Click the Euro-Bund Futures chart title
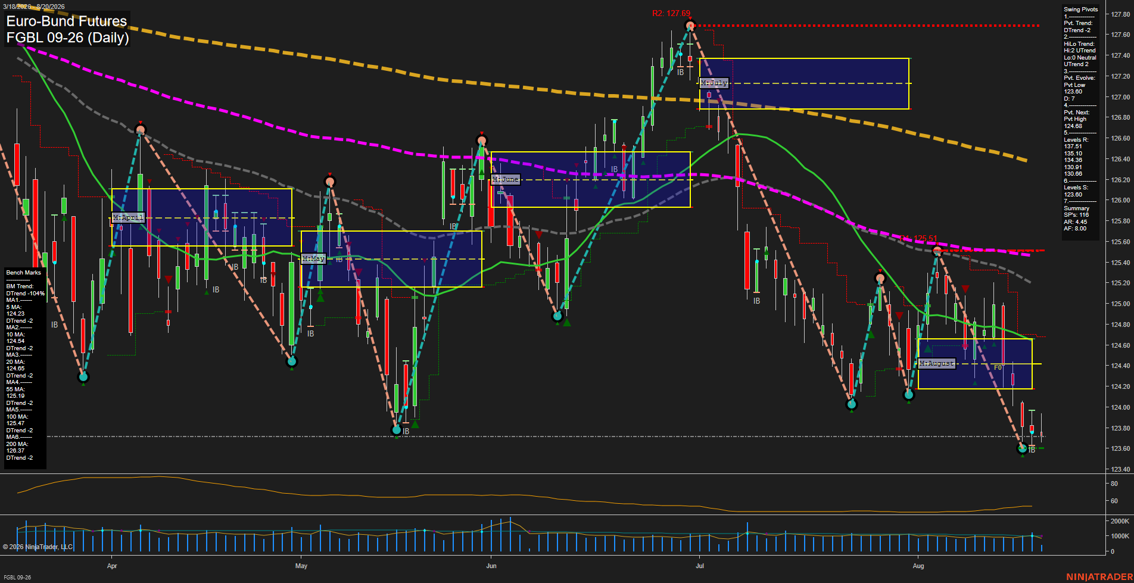The height and width of the screenshot is (583, 1134). tap(67, 21)
